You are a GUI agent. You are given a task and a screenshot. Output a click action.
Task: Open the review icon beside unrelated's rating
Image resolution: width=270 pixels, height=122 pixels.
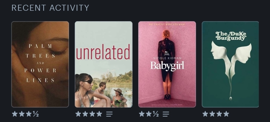[109, 114]
